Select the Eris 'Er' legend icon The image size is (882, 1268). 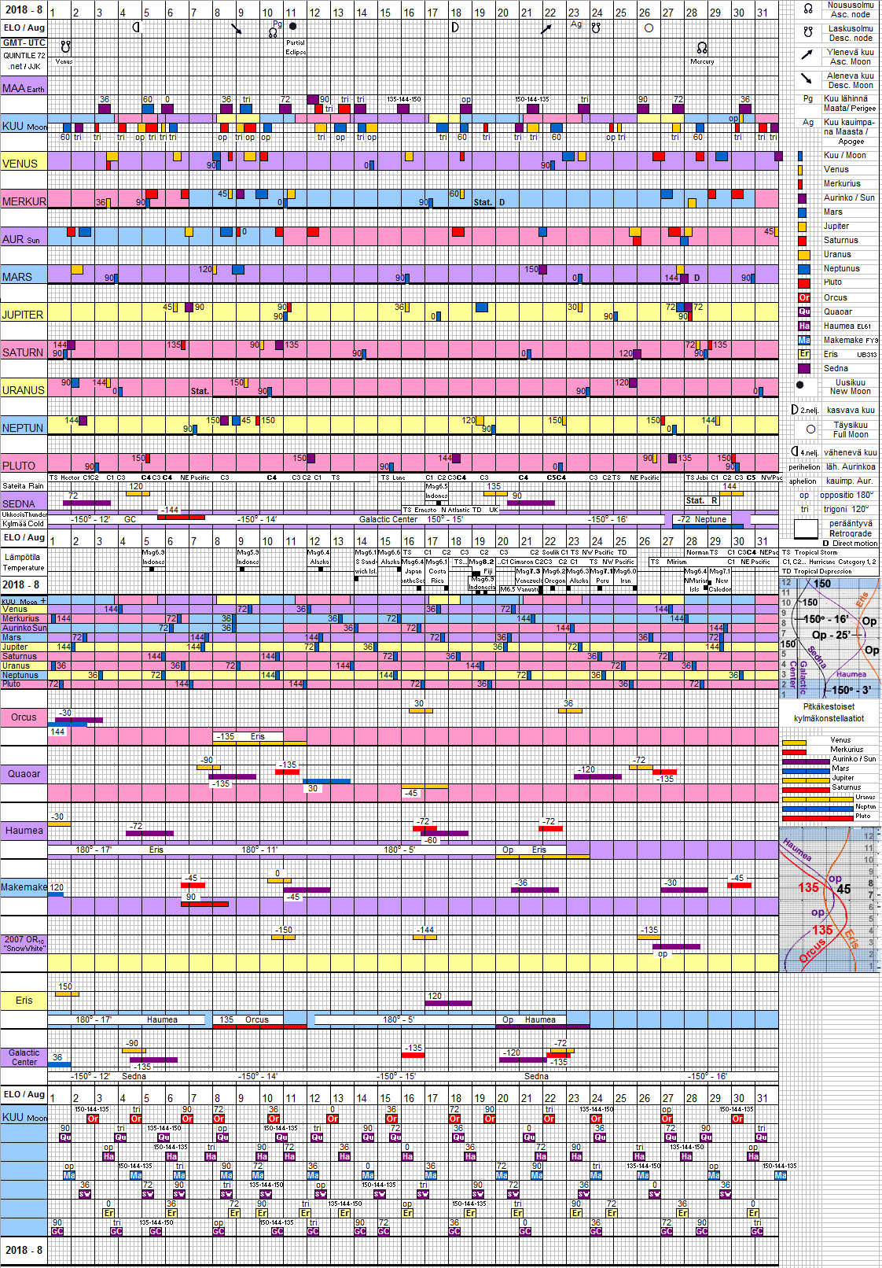pyautogui.click(x=804, y=355)
